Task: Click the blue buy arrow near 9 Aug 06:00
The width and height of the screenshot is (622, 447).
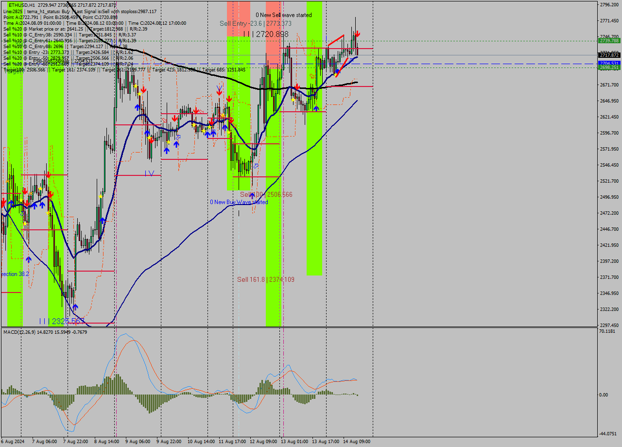Action: 138,107
